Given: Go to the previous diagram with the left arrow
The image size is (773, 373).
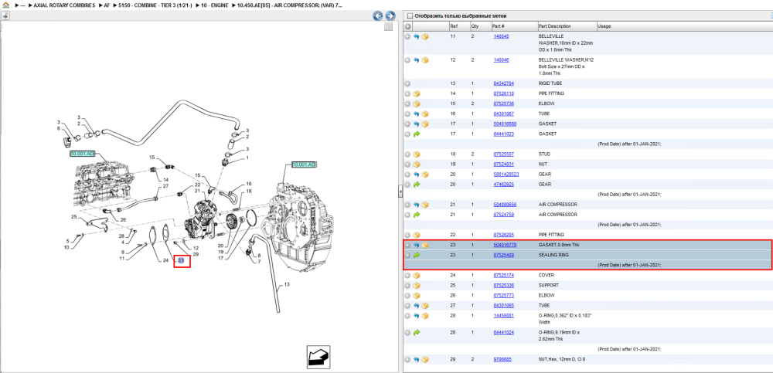Looking at the screenshot, I should (378, 15).
